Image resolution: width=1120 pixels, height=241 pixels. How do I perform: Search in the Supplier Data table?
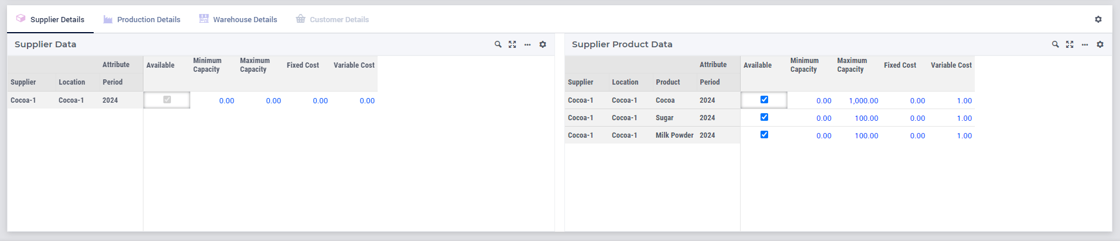click(x=498, y=44)
